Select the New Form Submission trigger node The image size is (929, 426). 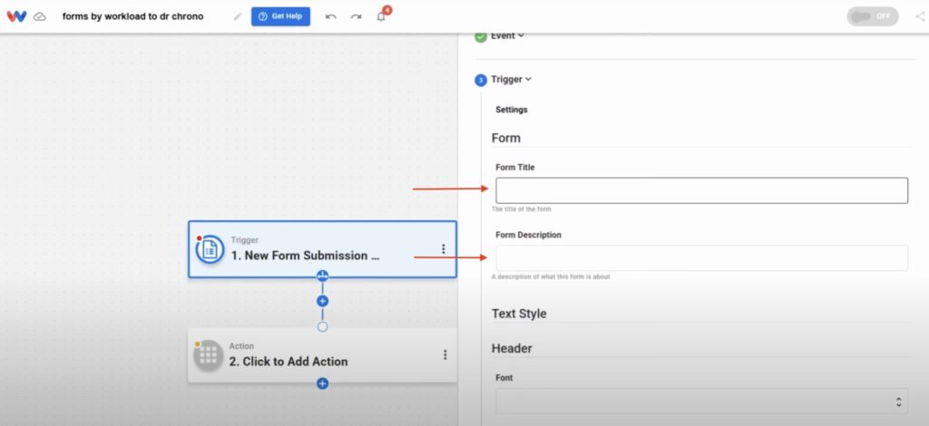[322, 249]
